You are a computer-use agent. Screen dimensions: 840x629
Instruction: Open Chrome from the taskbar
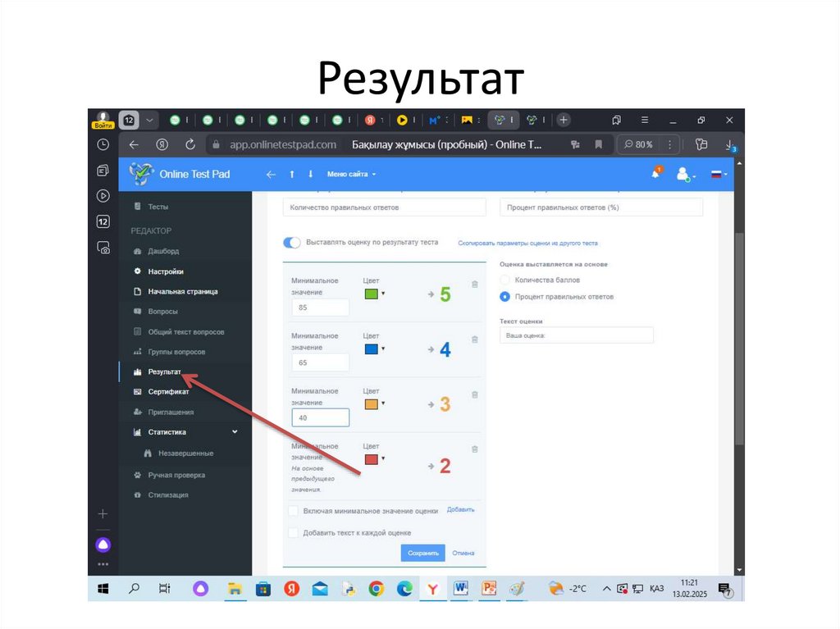(x=377, y=590)
